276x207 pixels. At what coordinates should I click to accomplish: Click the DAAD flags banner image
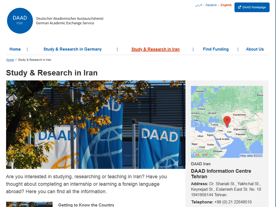pos(96,125)
